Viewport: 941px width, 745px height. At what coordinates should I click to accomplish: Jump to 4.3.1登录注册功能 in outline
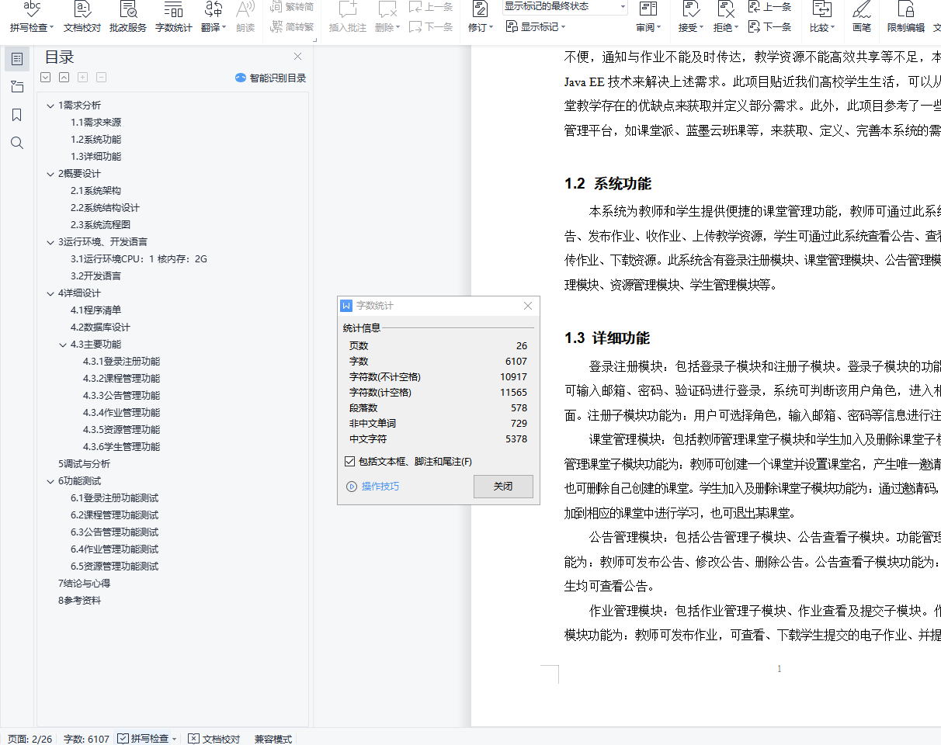coord(121,362)
